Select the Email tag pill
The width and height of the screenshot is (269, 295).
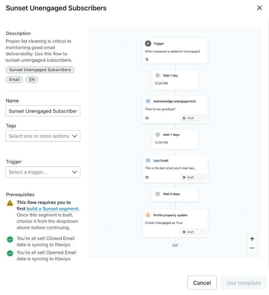click(x=14, y=80)
